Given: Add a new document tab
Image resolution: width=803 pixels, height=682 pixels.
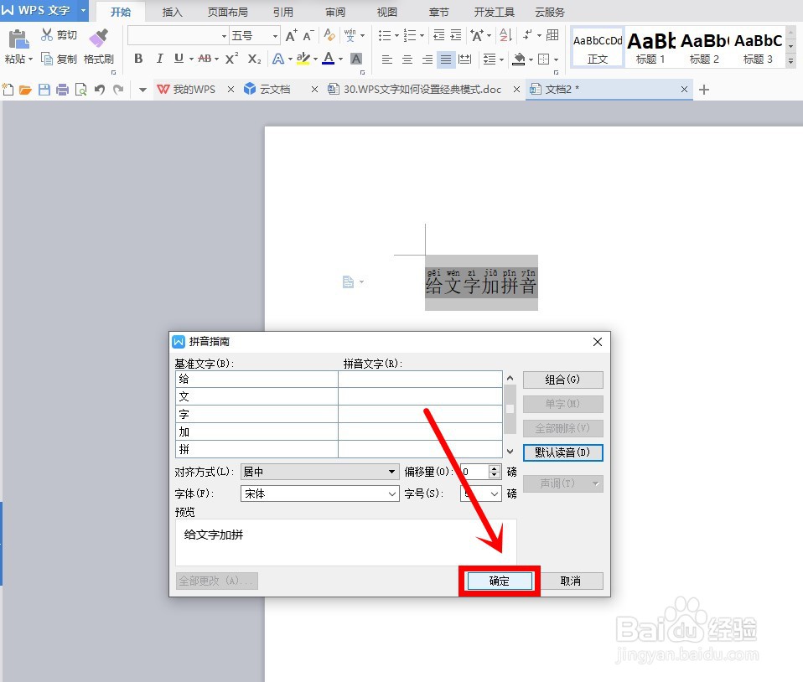Looking at the screenshot, I should (704, 90).
